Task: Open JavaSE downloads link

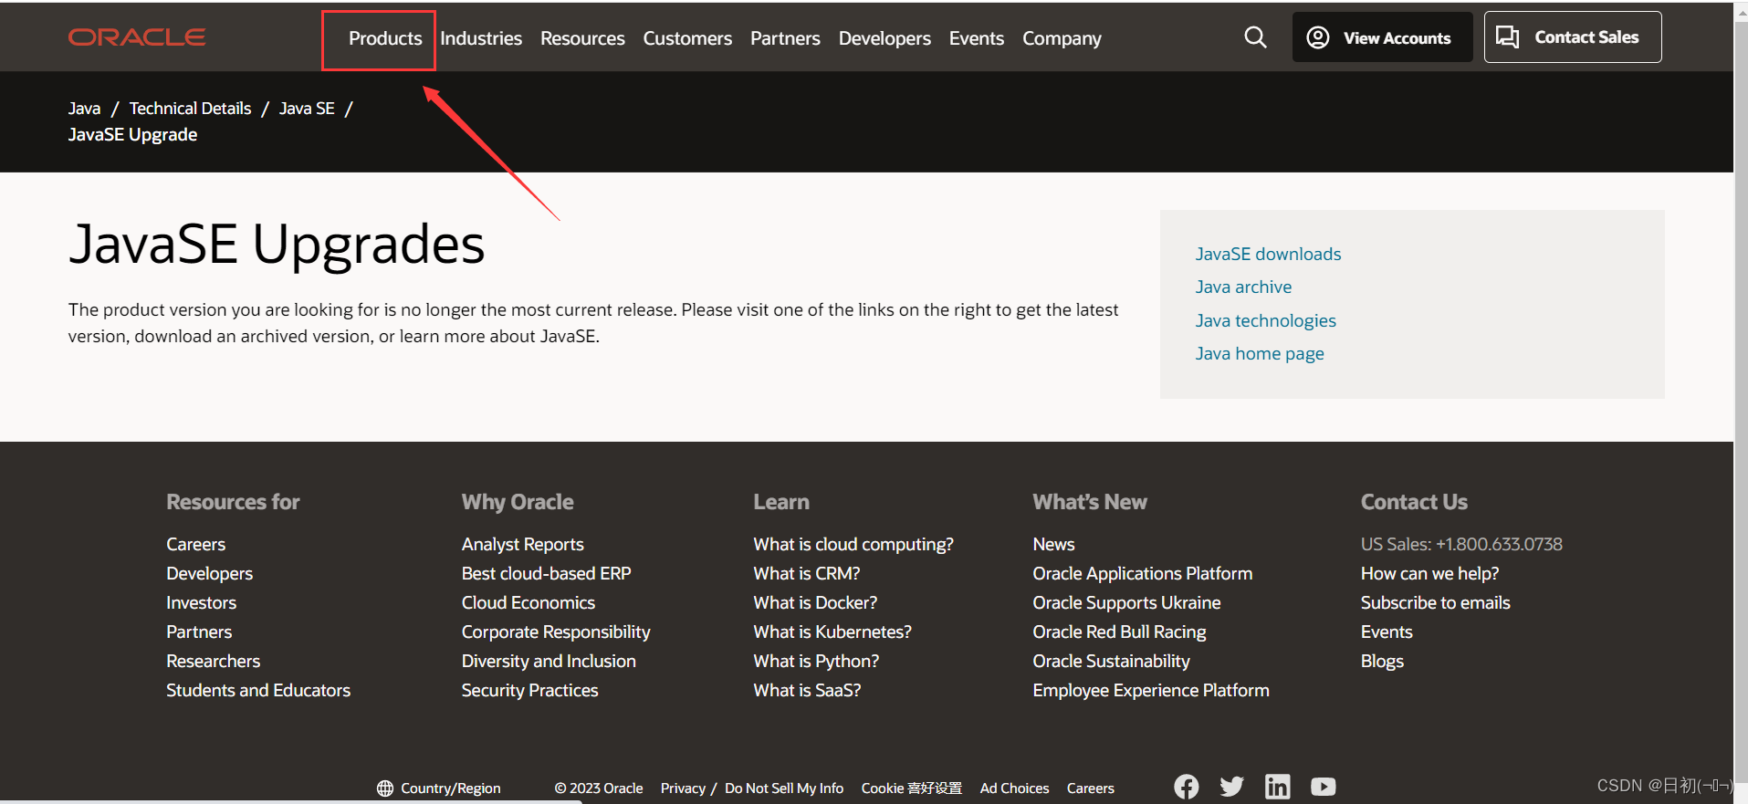Action: [x=1268, y=254]
